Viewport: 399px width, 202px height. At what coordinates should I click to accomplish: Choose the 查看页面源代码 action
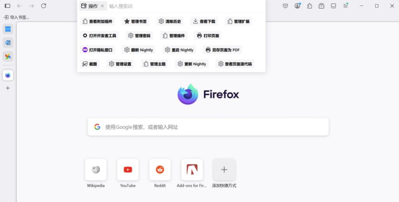[235, 64]
